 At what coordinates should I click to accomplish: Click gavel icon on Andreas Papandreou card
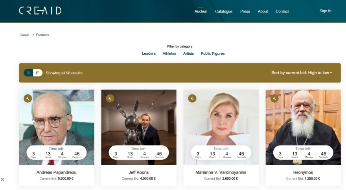click(28, 98)
